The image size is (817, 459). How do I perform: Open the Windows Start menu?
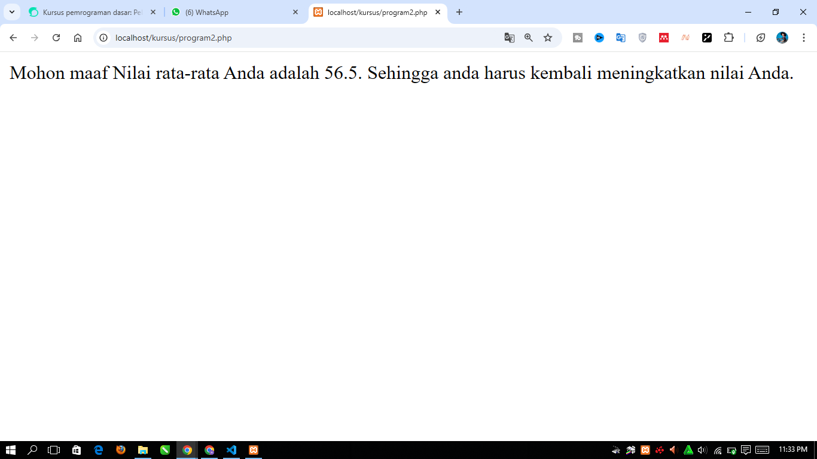tap(10, 450)
